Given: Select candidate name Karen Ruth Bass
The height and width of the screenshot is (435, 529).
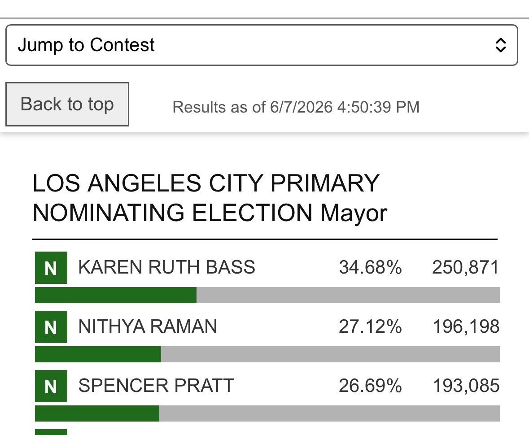Looking at the screenshot, I should click(x=166, y=267).
